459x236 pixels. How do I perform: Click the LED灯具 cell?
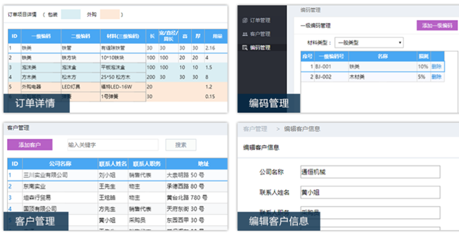[x=80, y=87]
